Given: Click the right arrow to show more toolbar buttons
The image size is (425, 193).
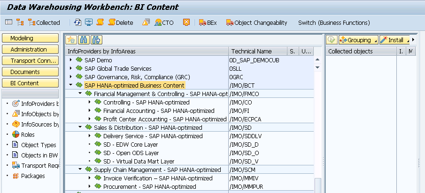Looking at the screenshot, I should point(413,40).
